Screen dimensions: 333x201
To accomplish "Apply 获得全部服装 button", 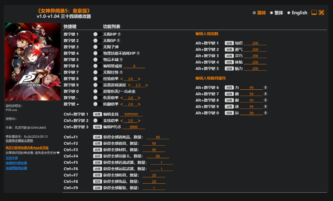I will (x=97, y=188).
